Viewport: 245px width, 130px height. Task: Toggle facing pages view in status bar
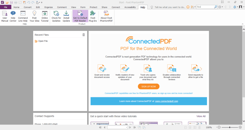(x=195, y=127)
